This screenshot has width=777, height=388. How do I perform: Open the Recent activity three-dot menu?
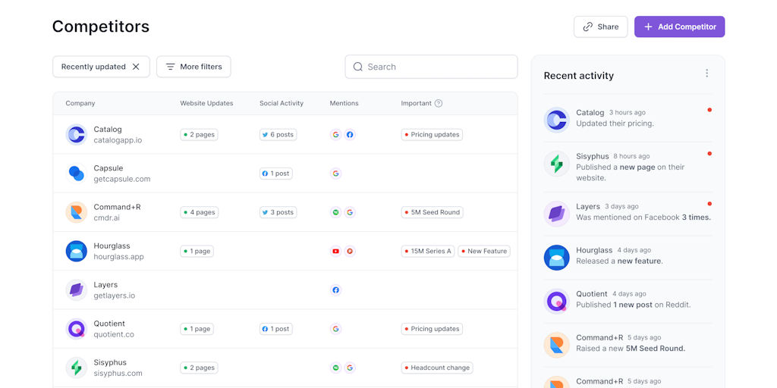[x=706, y=74]
